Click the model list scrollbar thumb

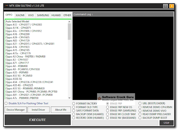[69, 32]
